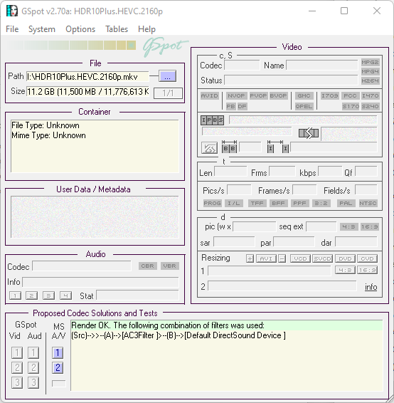This screenshot has height=403, width=394.
Task: Click the PVOP indicator
Action: [258, 95]
